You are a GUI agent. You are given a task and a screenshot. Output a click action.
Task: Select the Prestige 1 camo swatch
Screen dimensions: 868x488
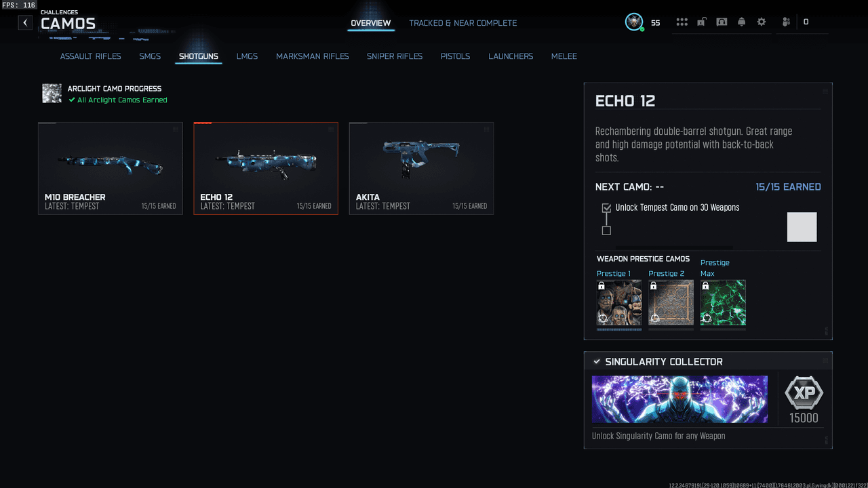click(618, 303)
